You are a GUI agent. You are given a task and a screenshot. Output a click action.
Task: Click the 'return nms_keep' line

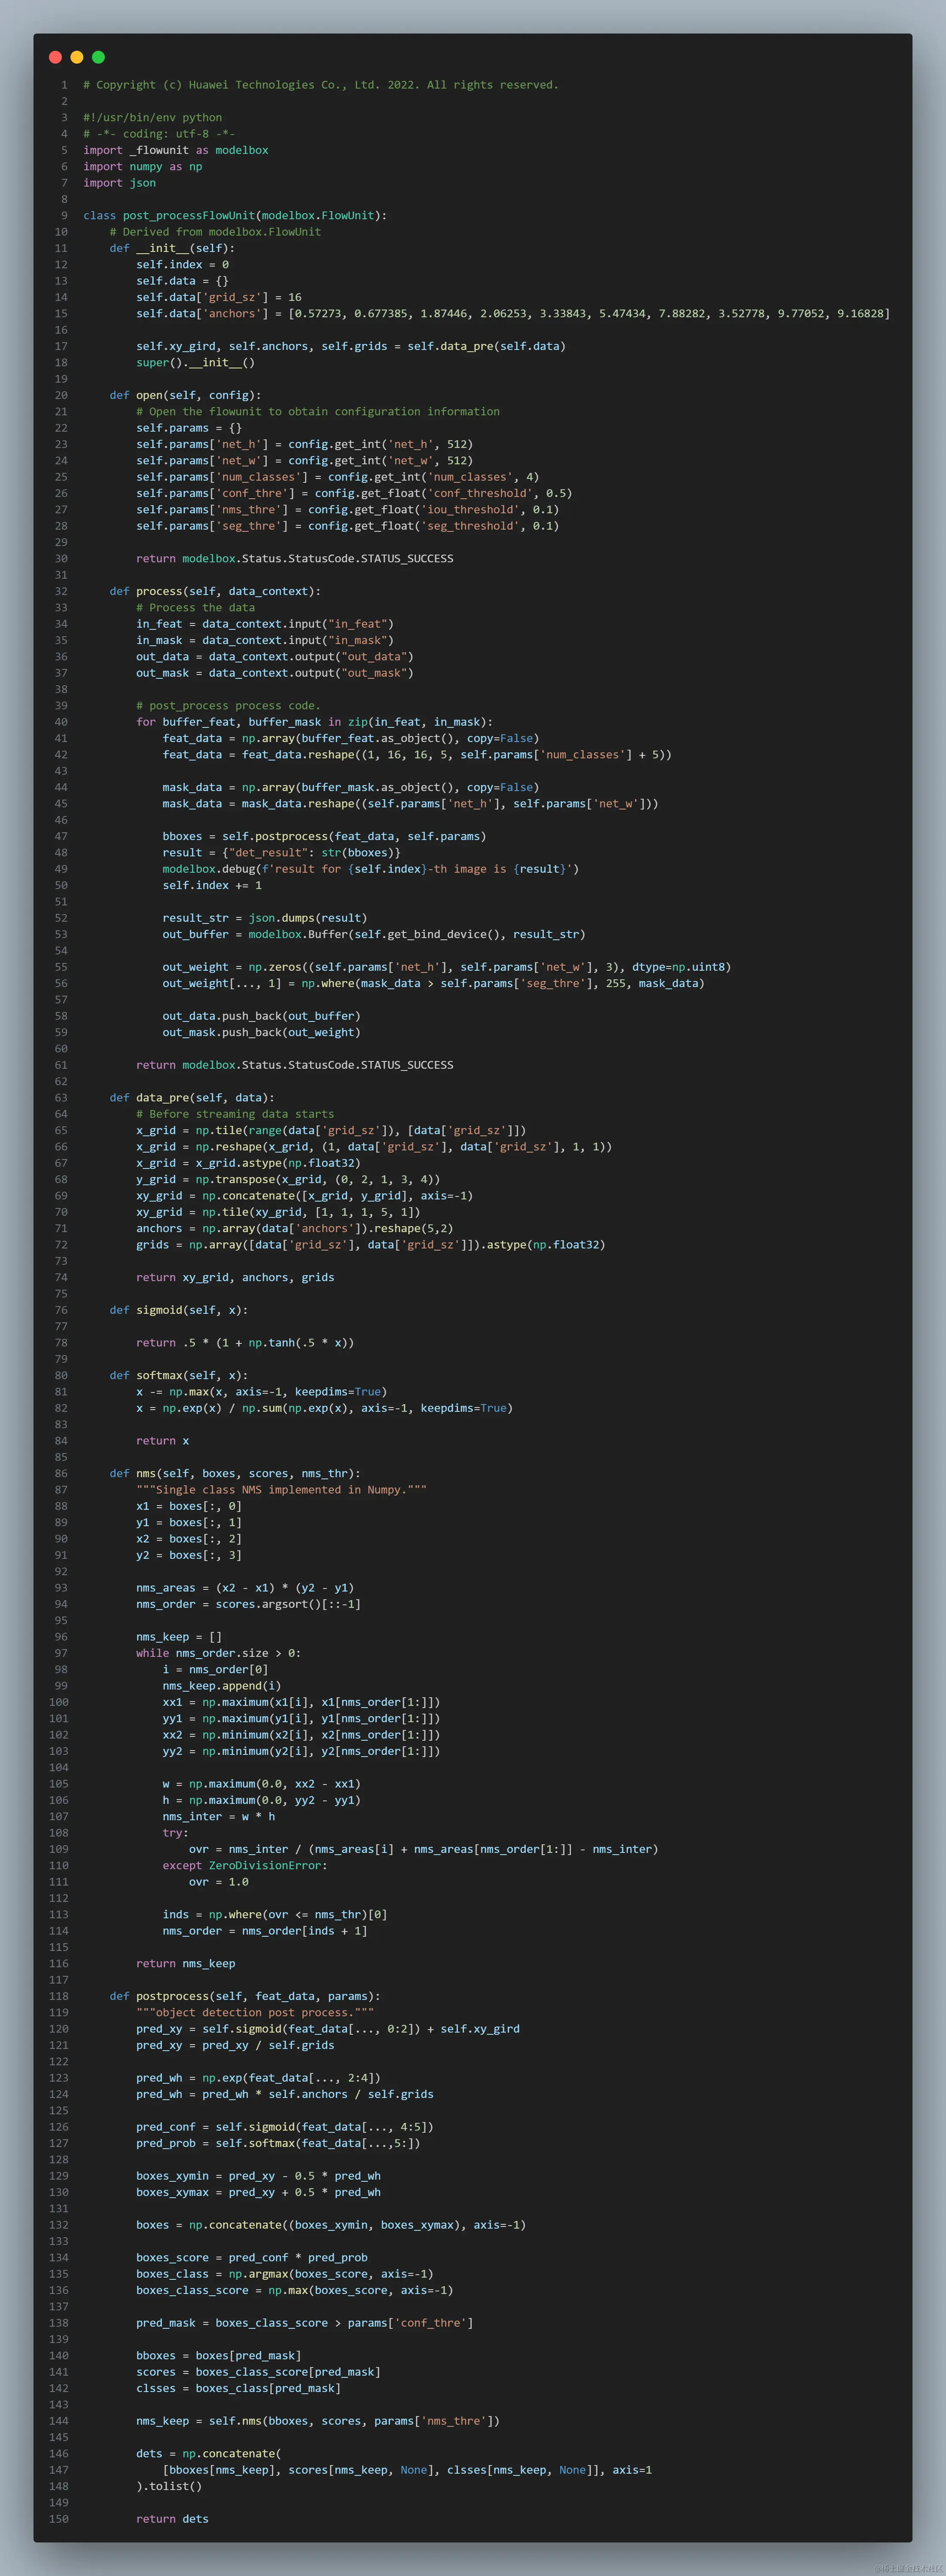(x=185, y=1964)
